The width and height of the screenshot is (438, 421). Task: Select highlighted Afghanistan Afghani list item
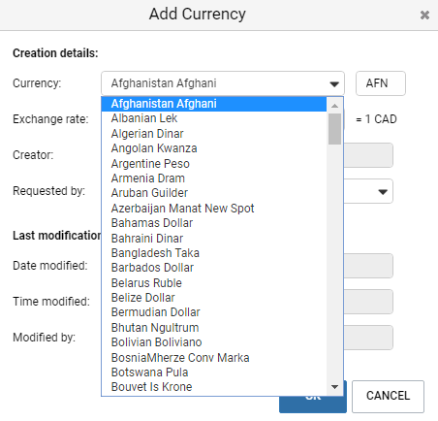(214, 104)
